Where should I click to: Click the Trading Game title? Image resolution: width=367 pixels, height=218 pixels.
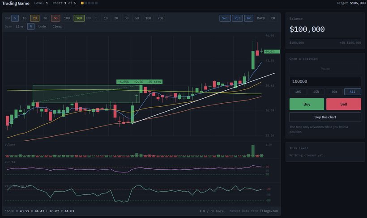click(16, 3)
